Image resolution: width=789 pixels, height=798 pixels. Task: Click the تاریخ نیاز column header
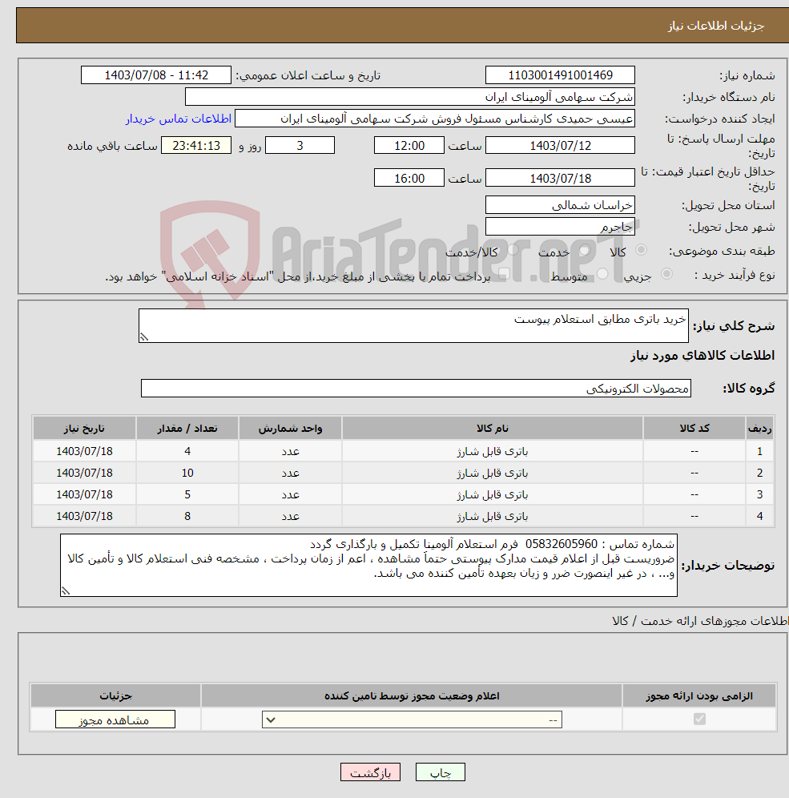pos(84,428)
